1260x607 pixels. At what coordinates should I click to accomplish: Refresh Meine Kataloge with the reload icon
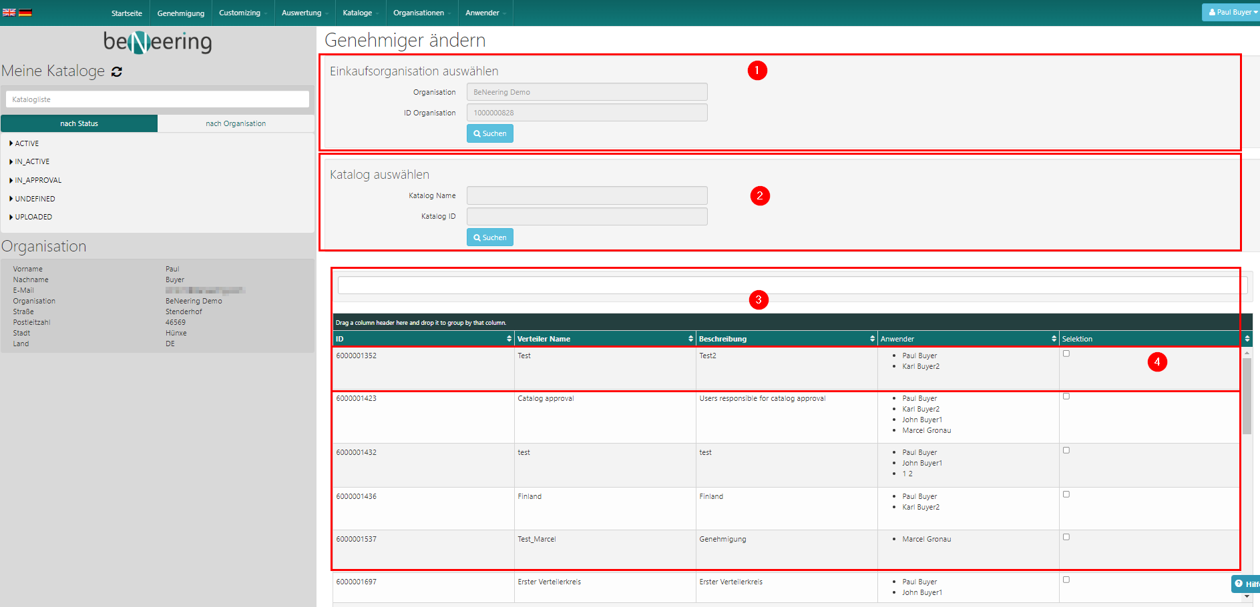tap(117, 71)
